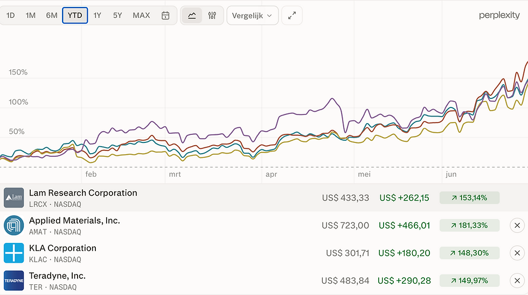Image resolution: width=528 pixels, height=295 pixels.
Task: Select the YTD time range
Action: pyautogui.click(x=75, y=16)
